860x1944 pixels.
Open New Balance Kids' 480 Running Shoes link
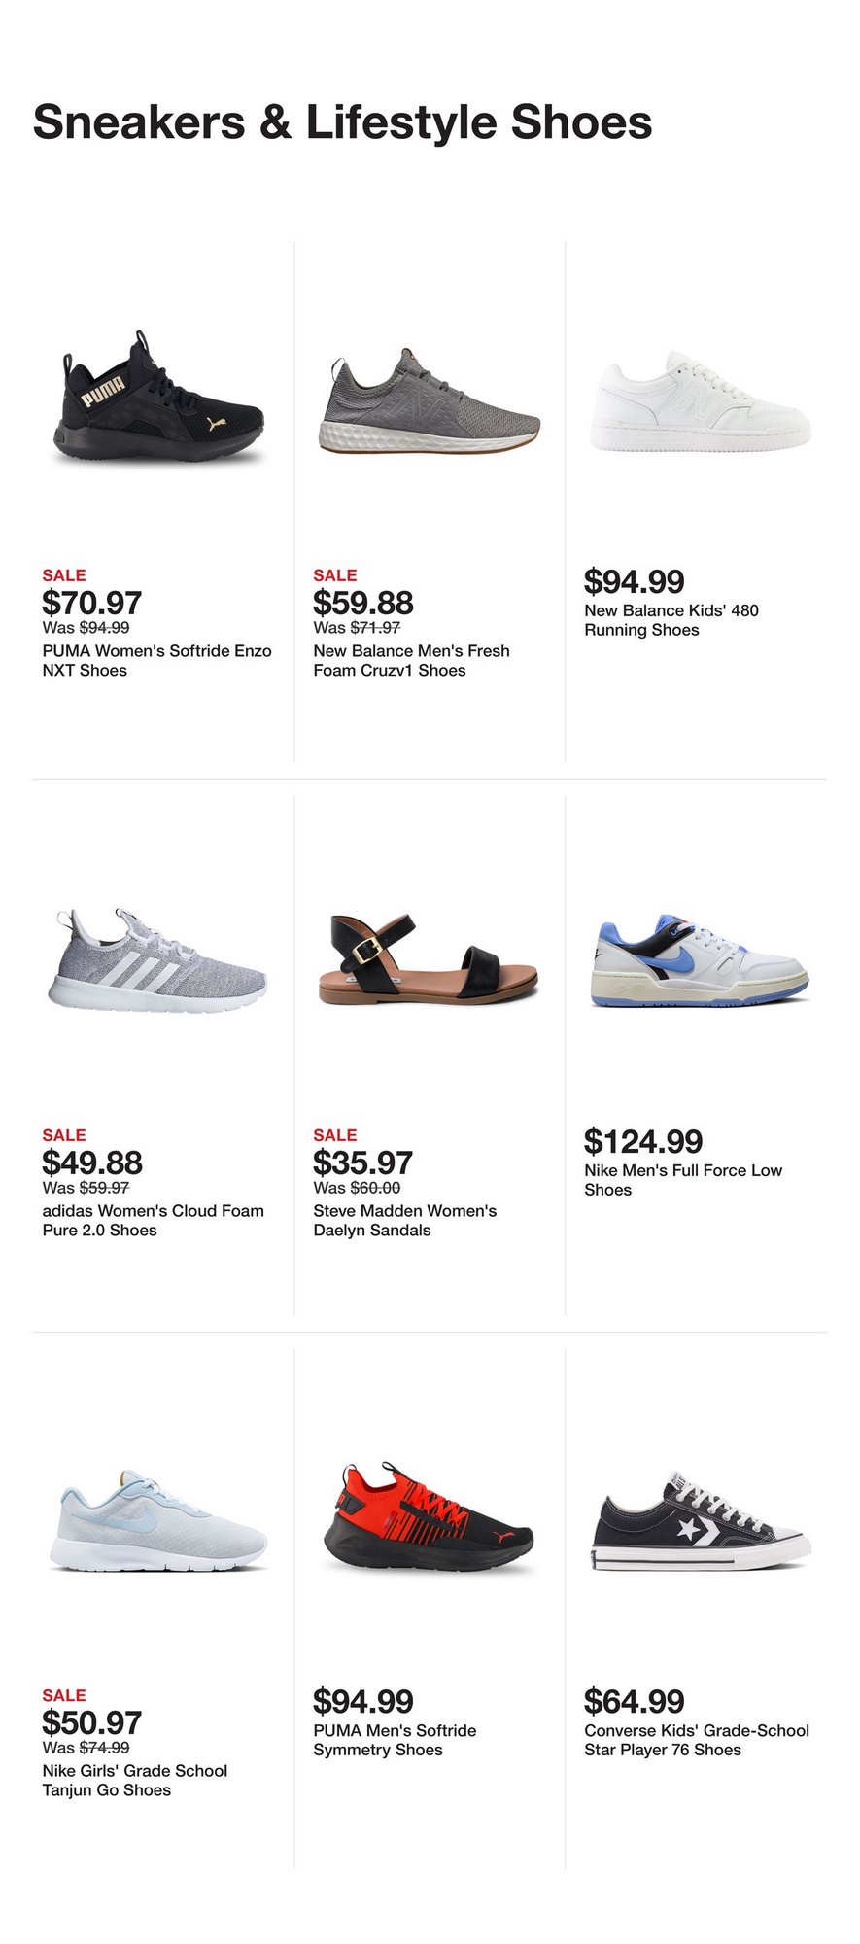(671, 620)
